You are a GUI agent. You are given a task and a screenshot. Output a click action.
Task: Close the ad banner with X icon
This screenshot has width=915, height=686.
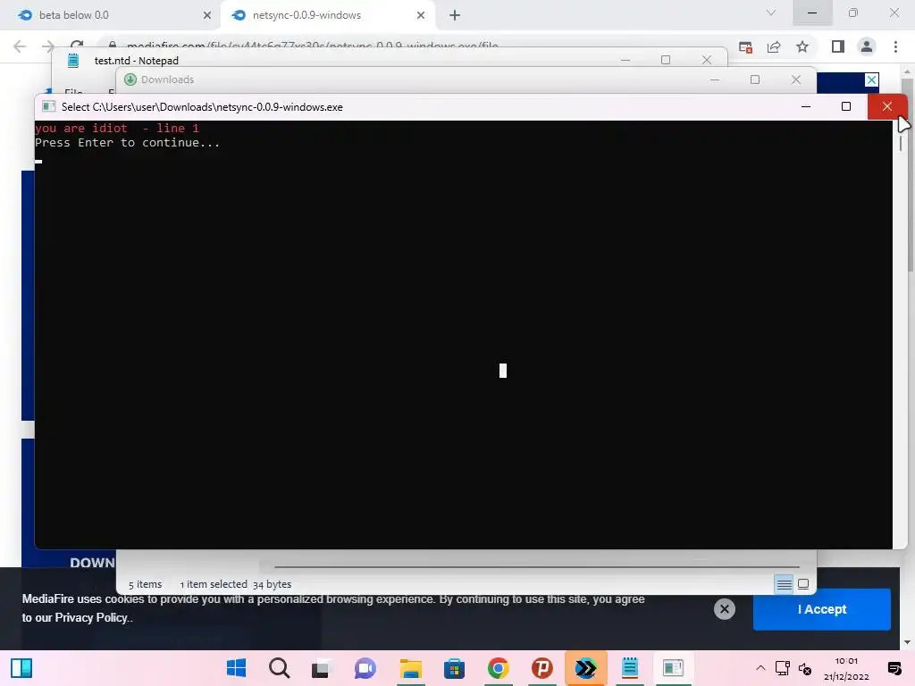point(871,79)
